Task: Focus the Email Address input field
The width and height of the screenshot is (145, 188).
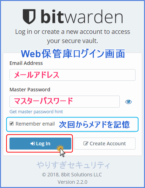Action: pos(72,75)
